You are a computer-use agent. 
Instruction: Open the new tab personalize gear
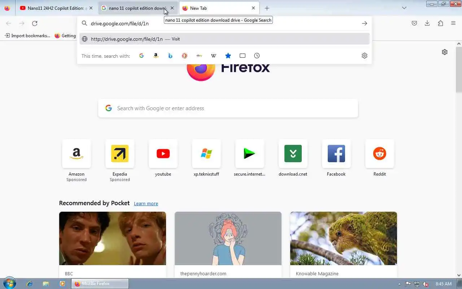point(445,52)
